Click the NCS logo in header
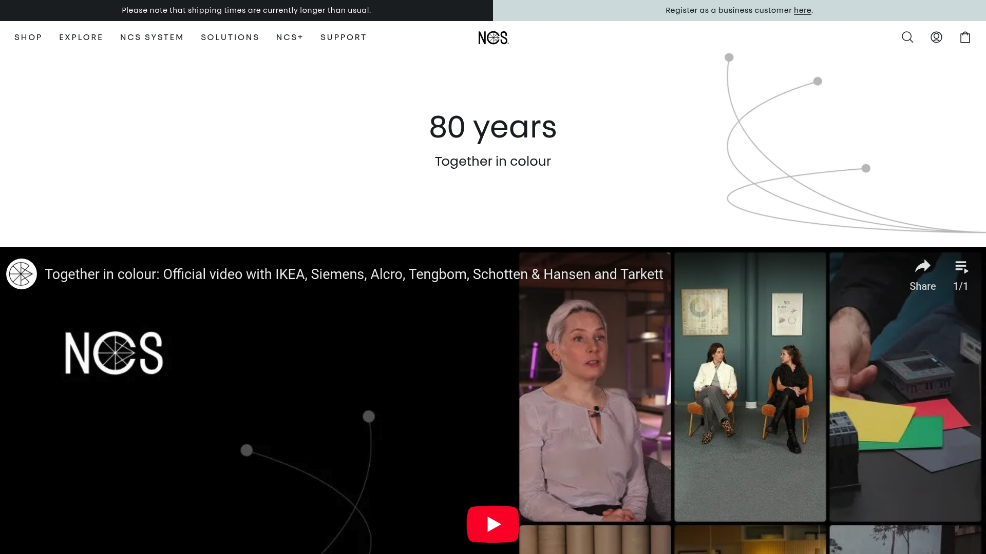986x554 pixels. (493, 38)
